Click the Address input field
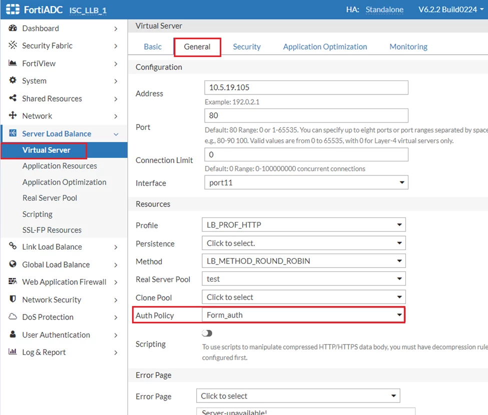This screenshot has height=415, width=488. (x=306, y=87)
